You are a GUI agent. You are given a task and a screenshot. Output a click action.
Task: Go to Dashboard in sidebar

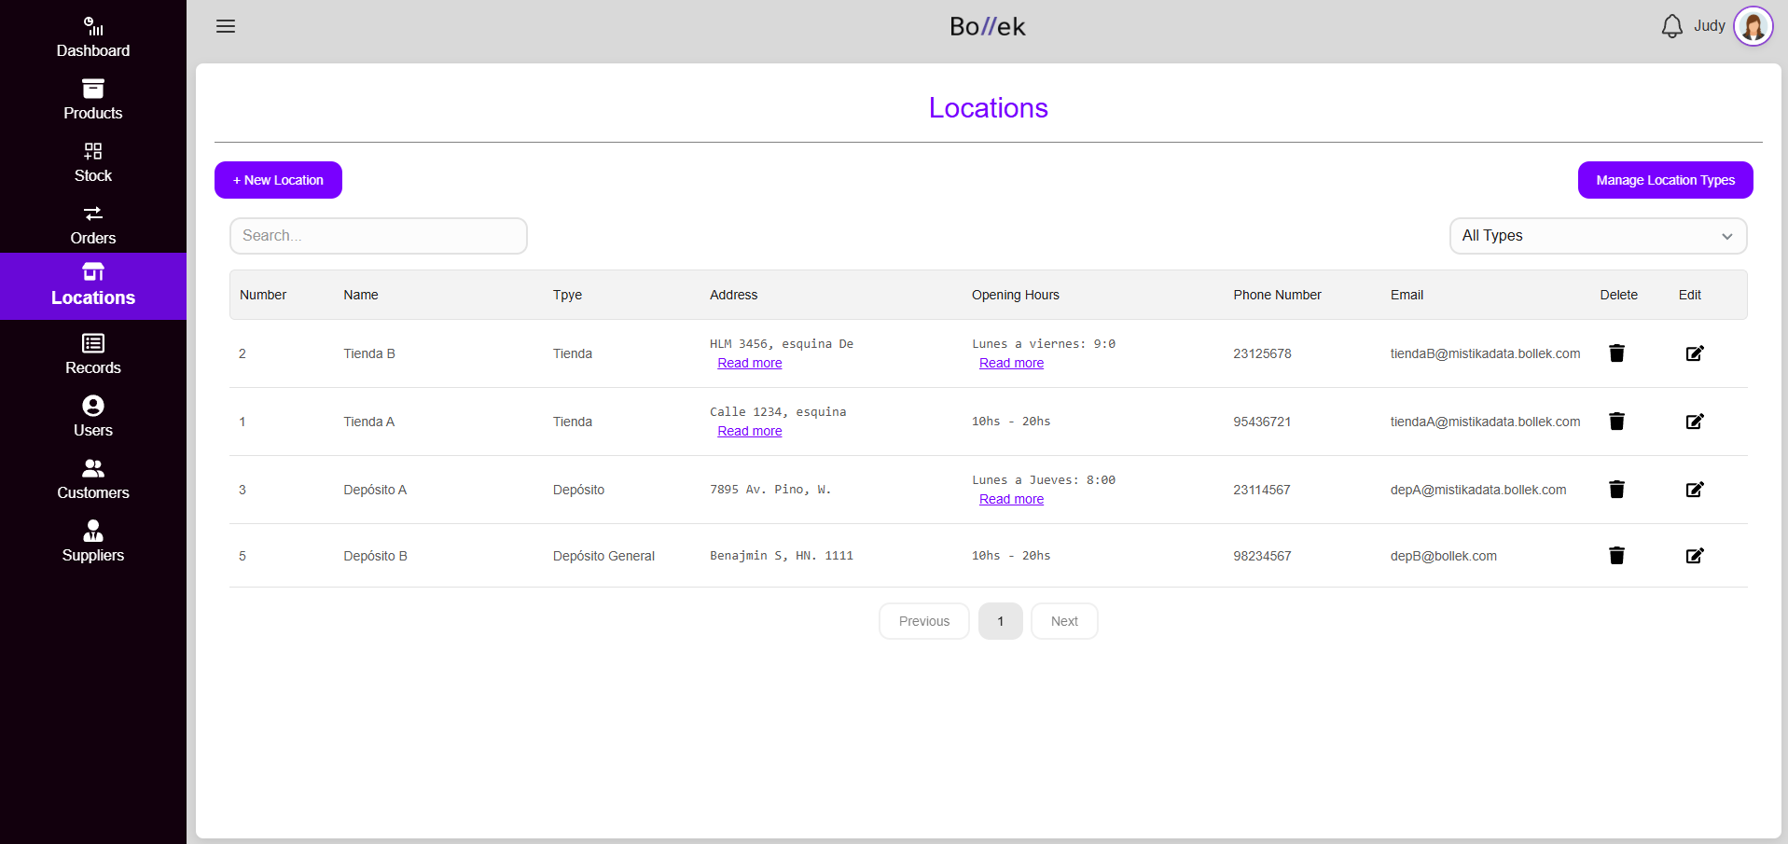tap(93, 37)
